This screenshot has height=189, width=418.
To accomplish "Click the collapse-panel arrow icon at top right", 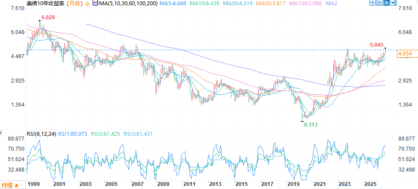I will click(x=394, y=3).
